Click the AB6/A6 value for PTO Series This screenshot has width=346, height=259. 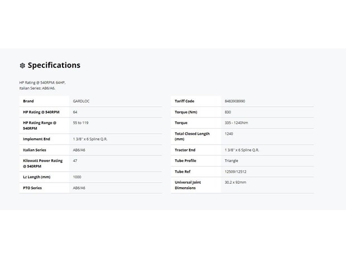coord(79,188)
